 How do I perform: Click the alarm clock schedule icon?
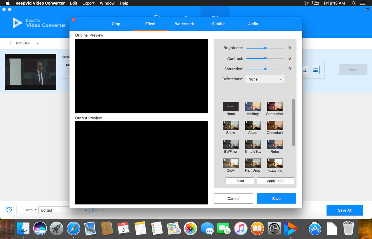point(9,210)
